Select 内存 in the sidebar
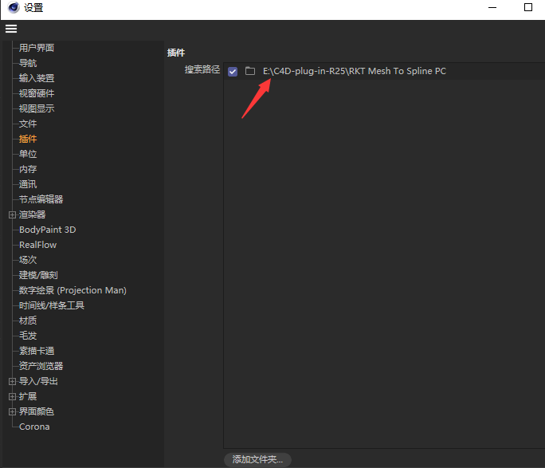 (28, 169)
